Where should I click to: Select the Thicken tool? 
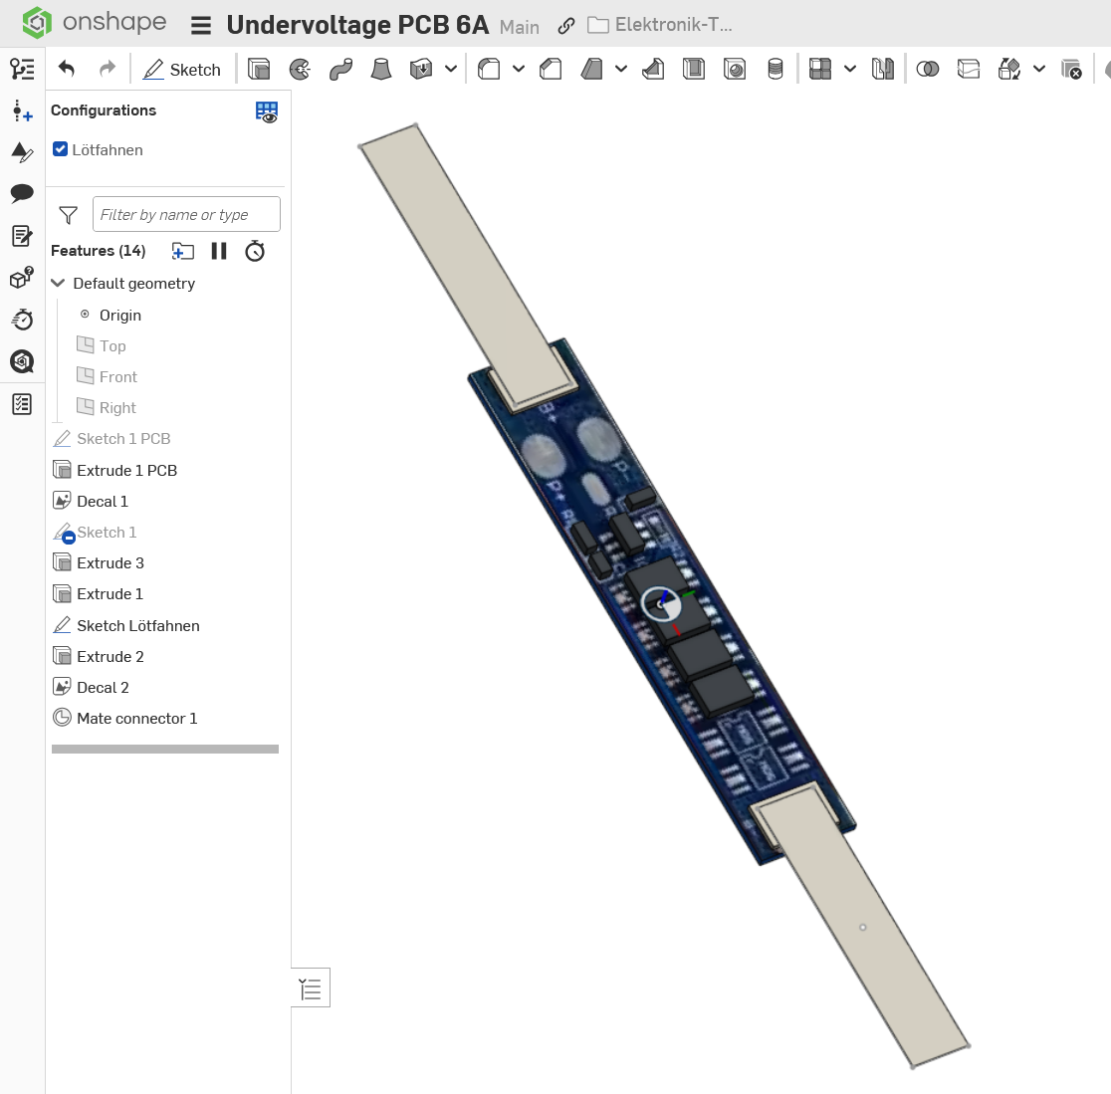pyautogui.click(x=421, y=70)
